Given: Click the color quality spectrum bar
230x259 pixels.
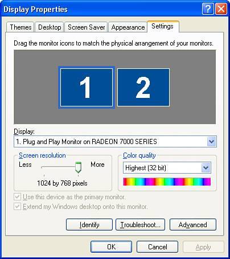Looking at the screenshot, I should [167, 182].
